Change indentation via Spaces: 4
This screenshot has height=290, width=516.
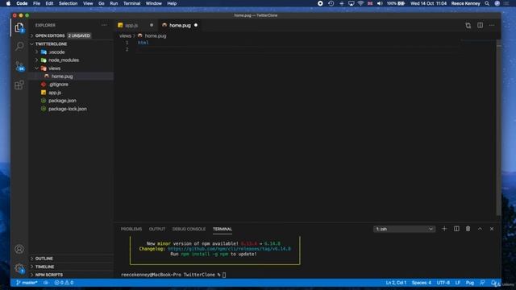tap(421, 283)
